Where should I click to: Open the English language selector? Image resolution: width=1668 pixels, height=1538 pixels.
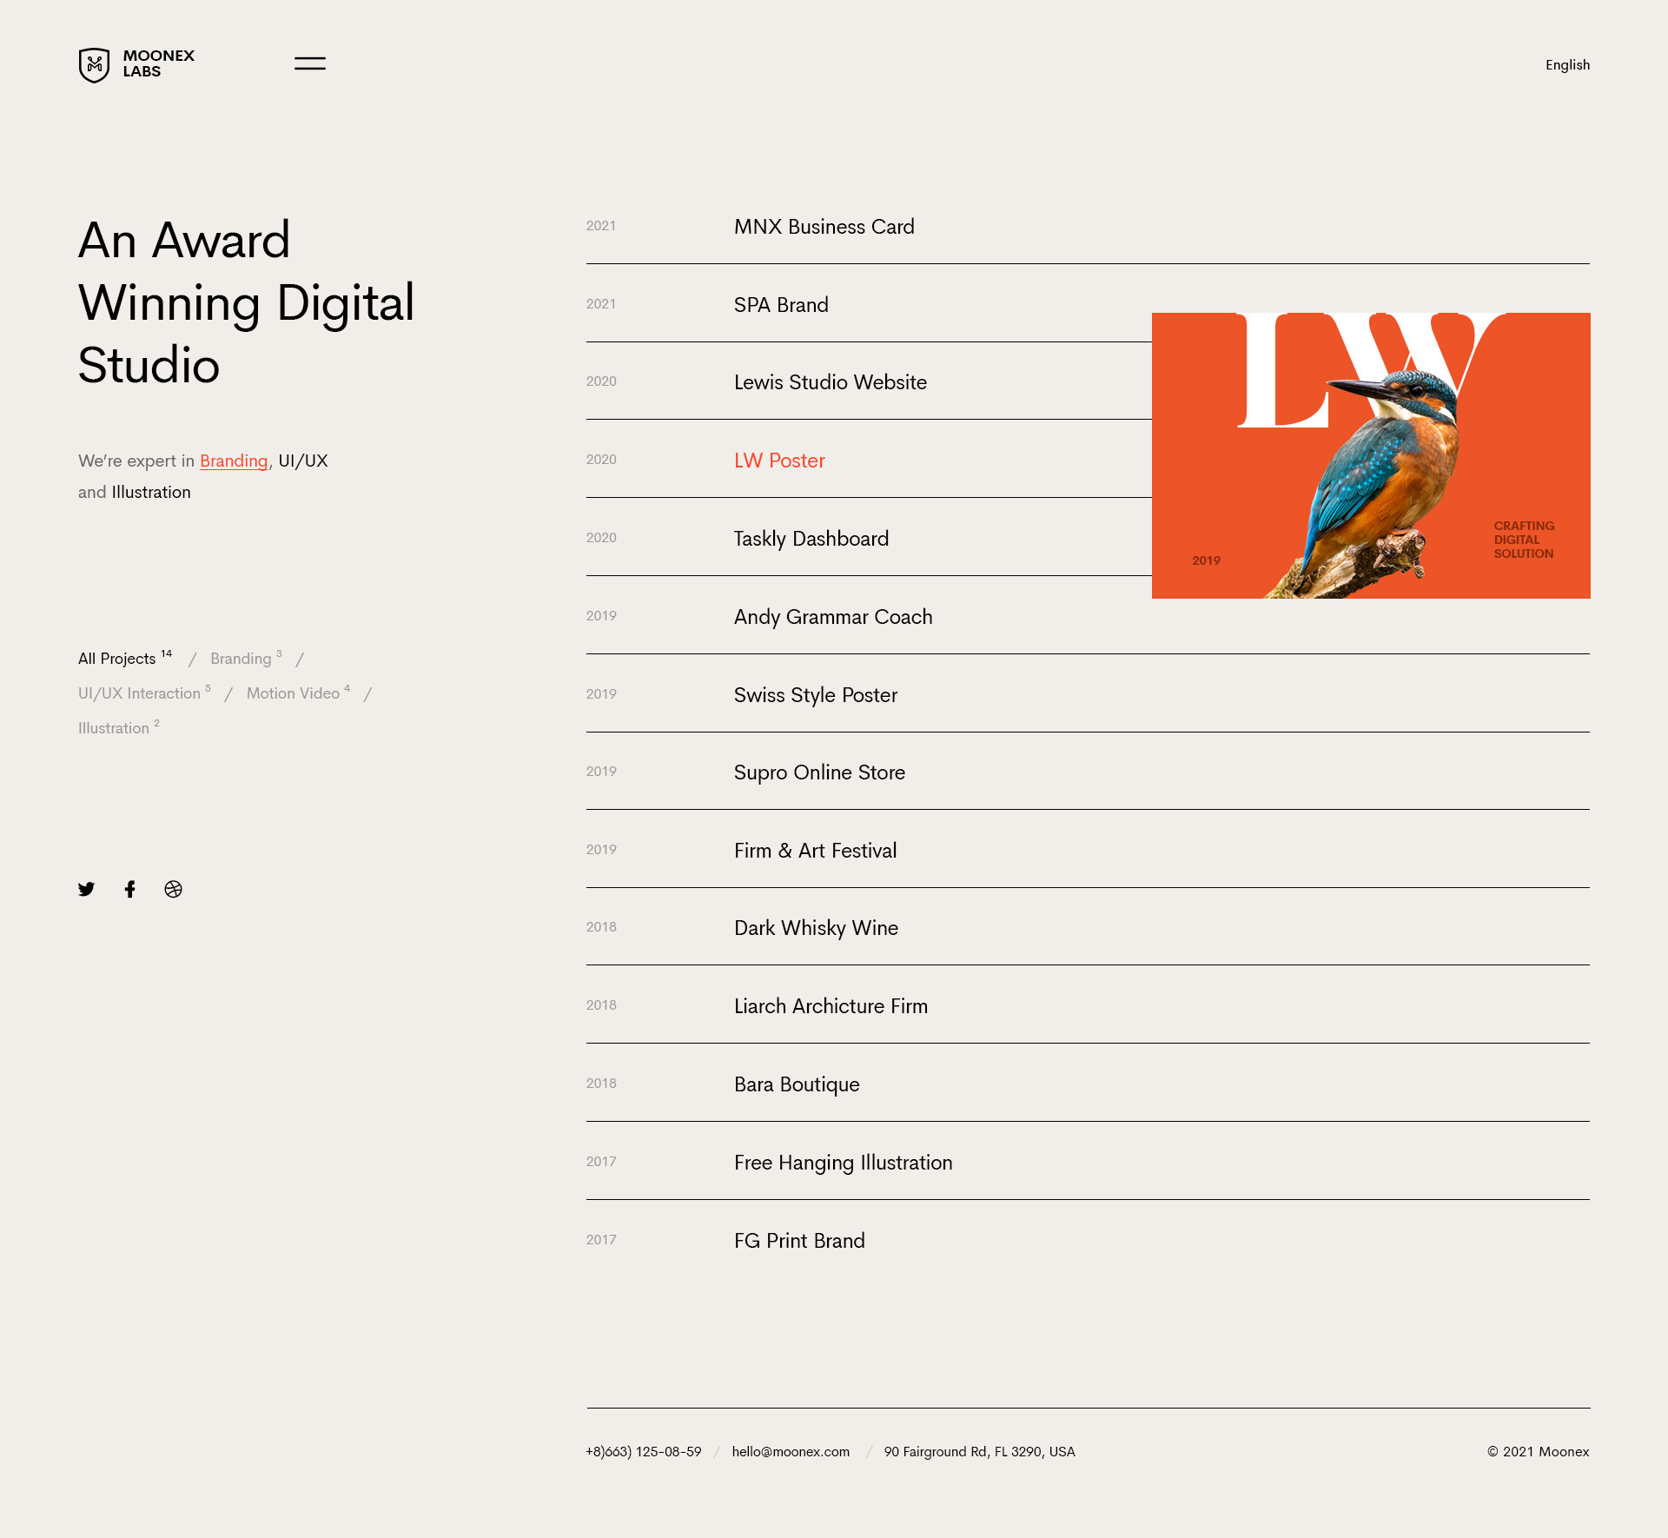(1566, 65)
